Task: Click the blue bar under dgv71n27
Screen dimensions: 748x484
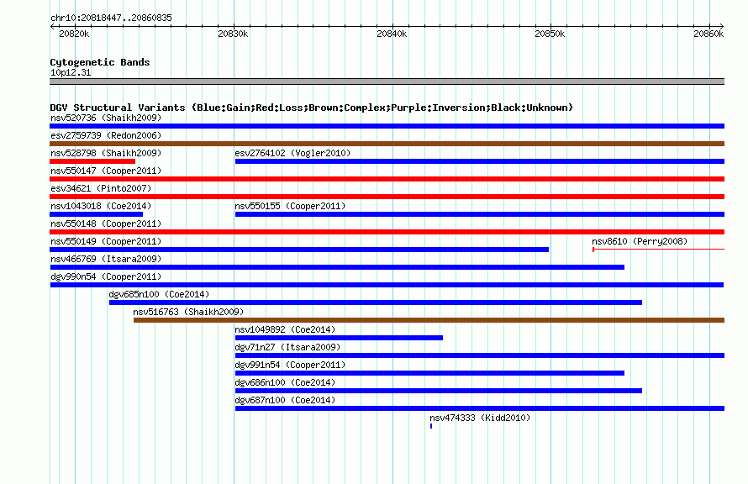Action: pos(480,355)
